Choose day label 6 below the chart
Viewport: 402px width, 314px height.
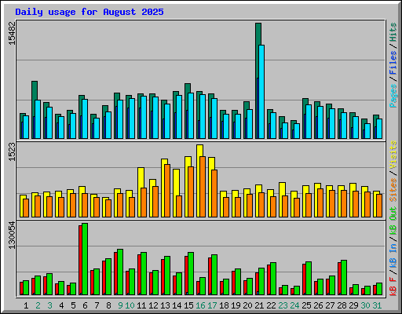[85, 305]
